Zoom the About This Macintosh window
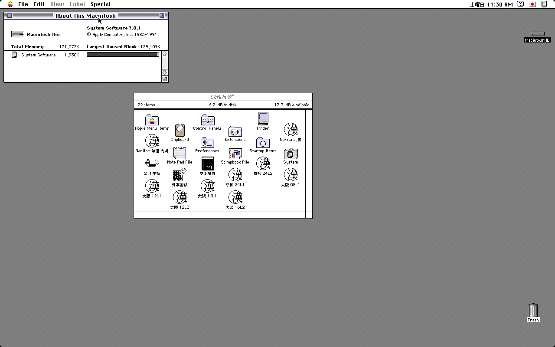Screen dimensions: 555x347 tap(162, 16)
